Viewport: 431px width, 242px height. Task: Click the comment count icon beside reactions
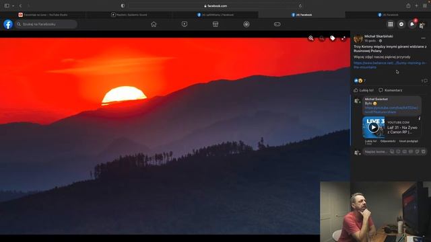(425, 81)
